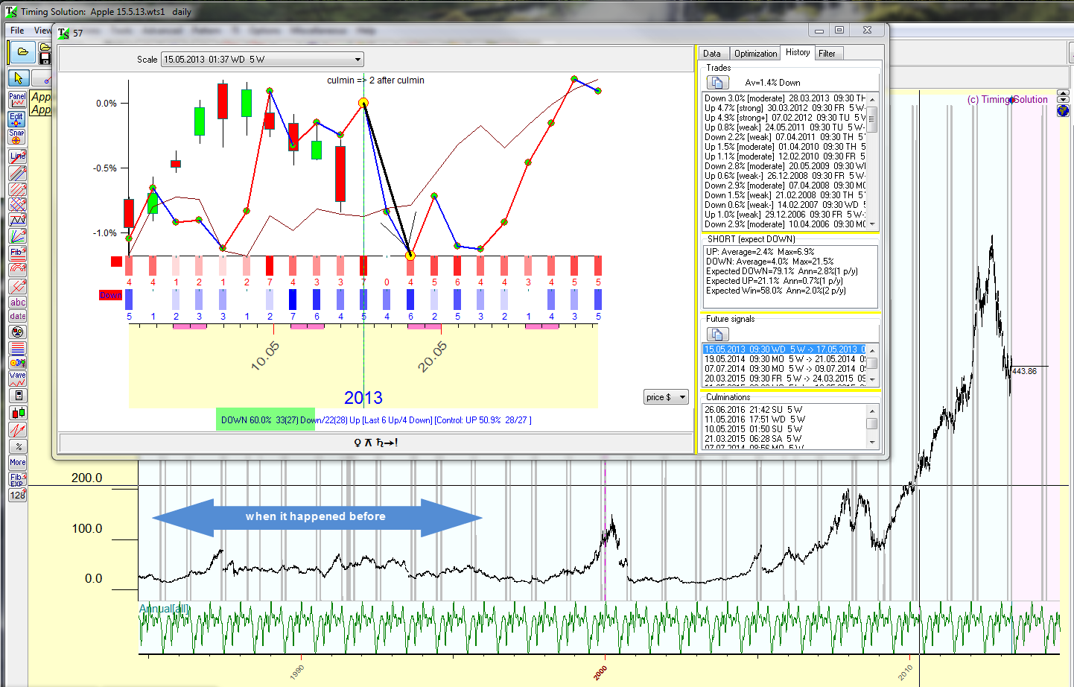The width and height of the screenshot is (1074, 687).
Task: Open the File menu
Action: click(17, 31)
